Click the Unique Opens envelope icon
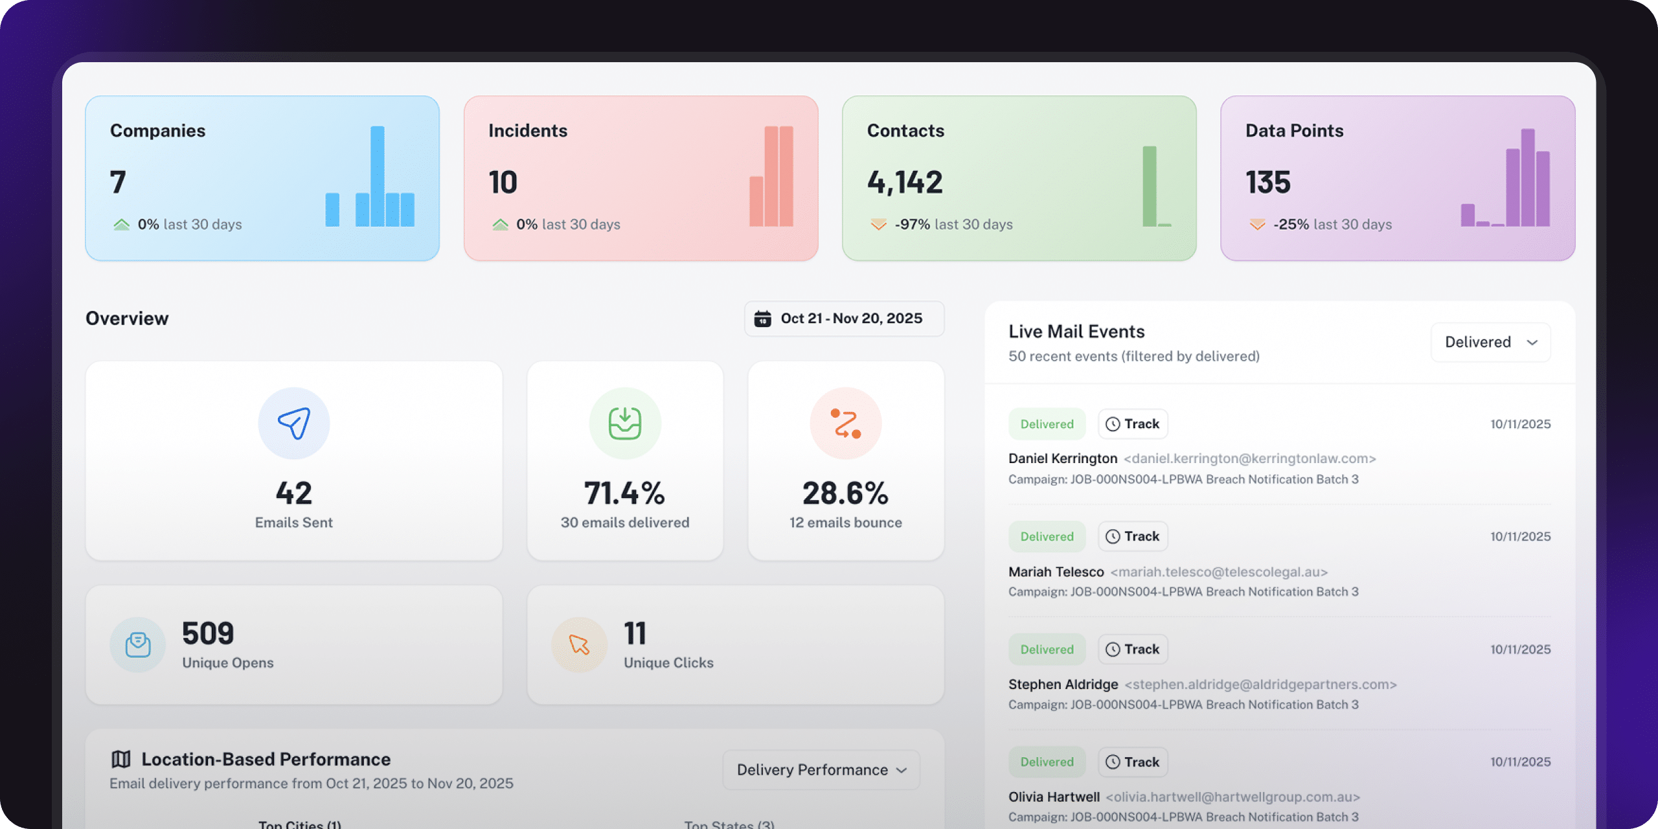This screenshot has width=1658, height=829. (x=138, y=644)
